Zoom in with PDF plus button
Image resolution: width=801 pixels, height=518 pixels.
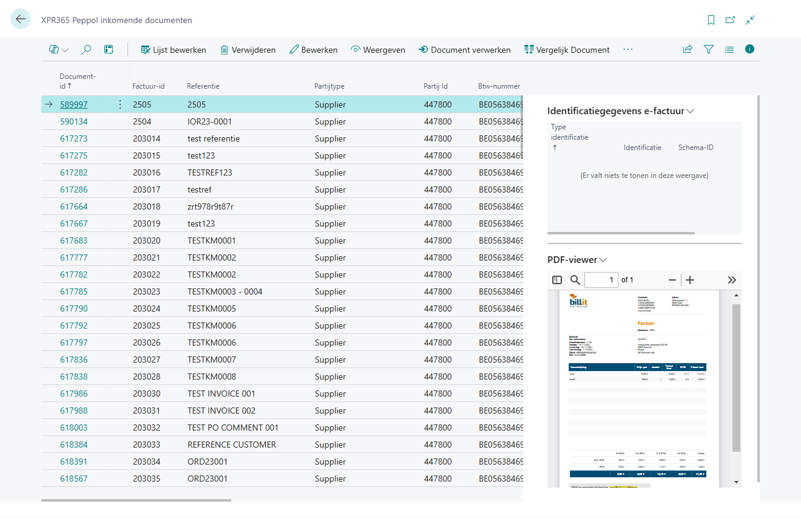coord(690,280)
